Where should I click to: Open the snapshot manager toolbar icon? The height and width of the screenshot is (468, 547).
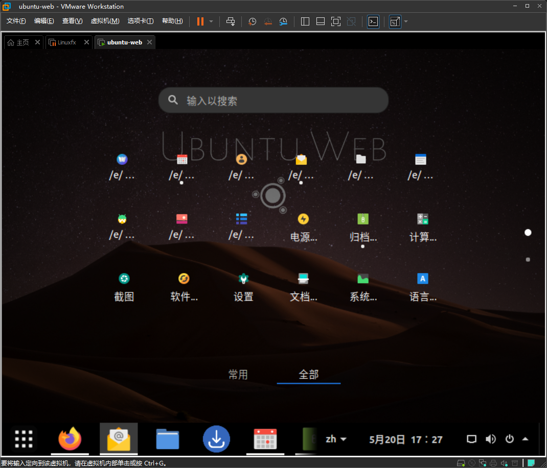[283, 21]
